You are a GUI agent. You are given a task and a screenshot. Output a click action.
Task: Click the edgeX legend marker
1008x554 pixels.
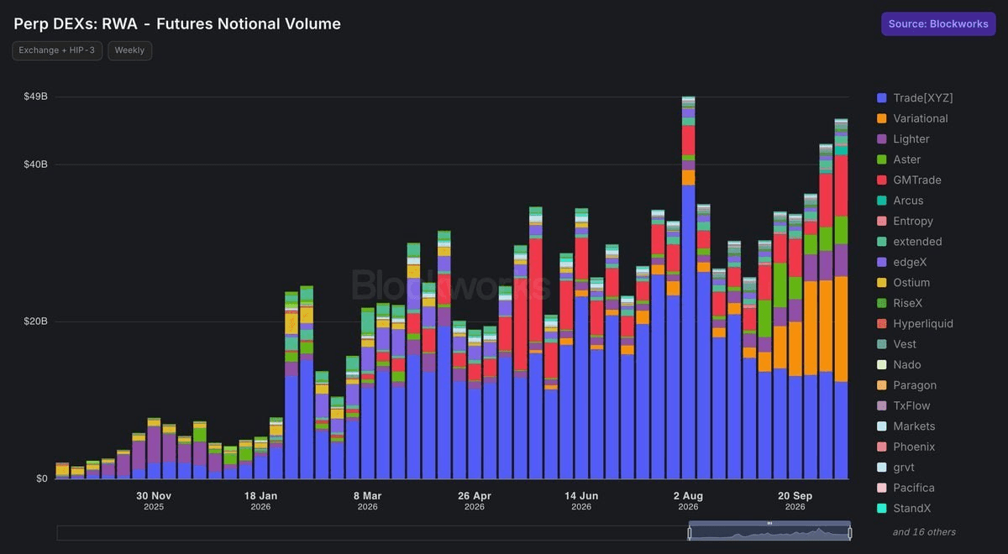pyautogui.click(x=881, y=262)
